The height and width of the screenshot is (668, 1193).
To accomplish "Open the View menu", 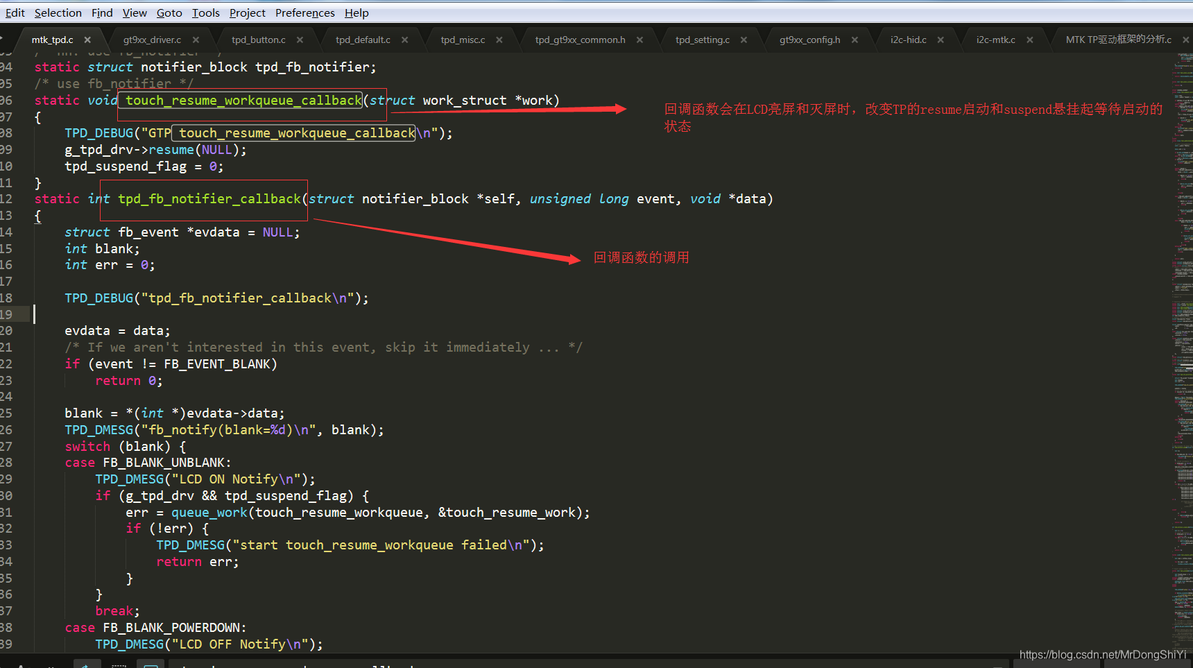I will tap(135, 13).
